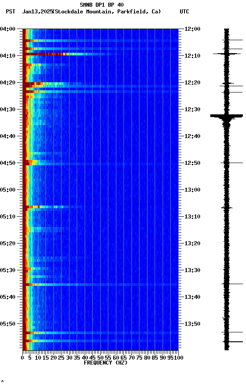Click the 100 Hz frequency axis label
Screen dimensions: 246x386
pyautogui.click(x=179, y=358)
